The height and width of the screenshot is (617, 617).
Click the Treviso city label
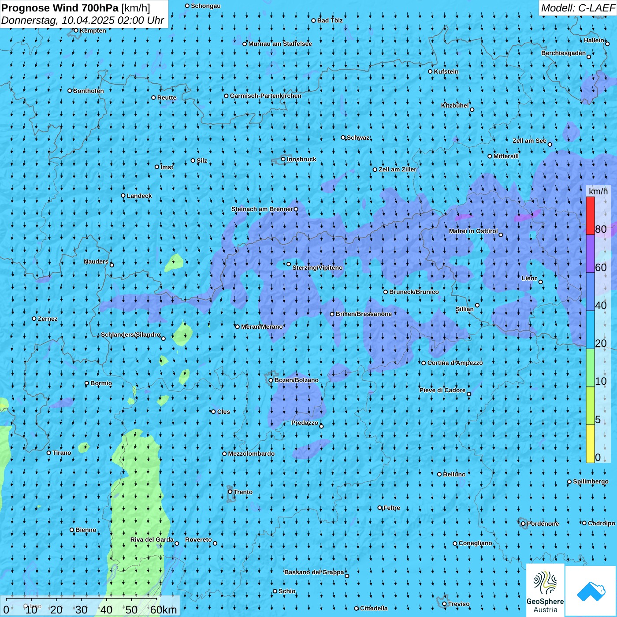coord(459,604)
